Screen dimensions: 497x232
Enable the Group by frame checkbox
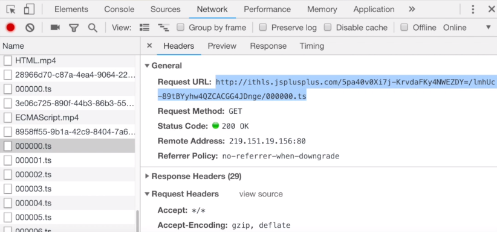tap(180, 28)
